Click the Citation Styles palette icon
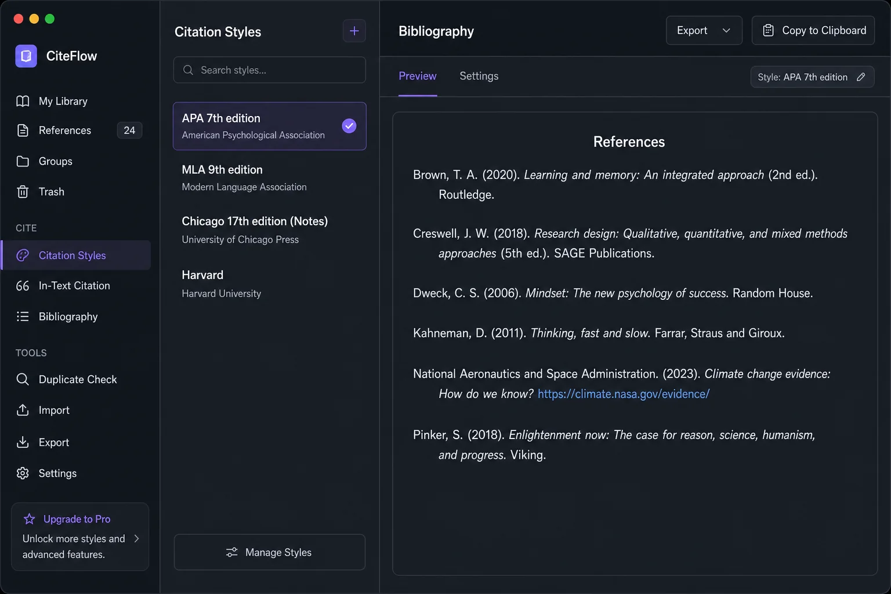This screenshot has width=891, height=594. coord(23,255)
